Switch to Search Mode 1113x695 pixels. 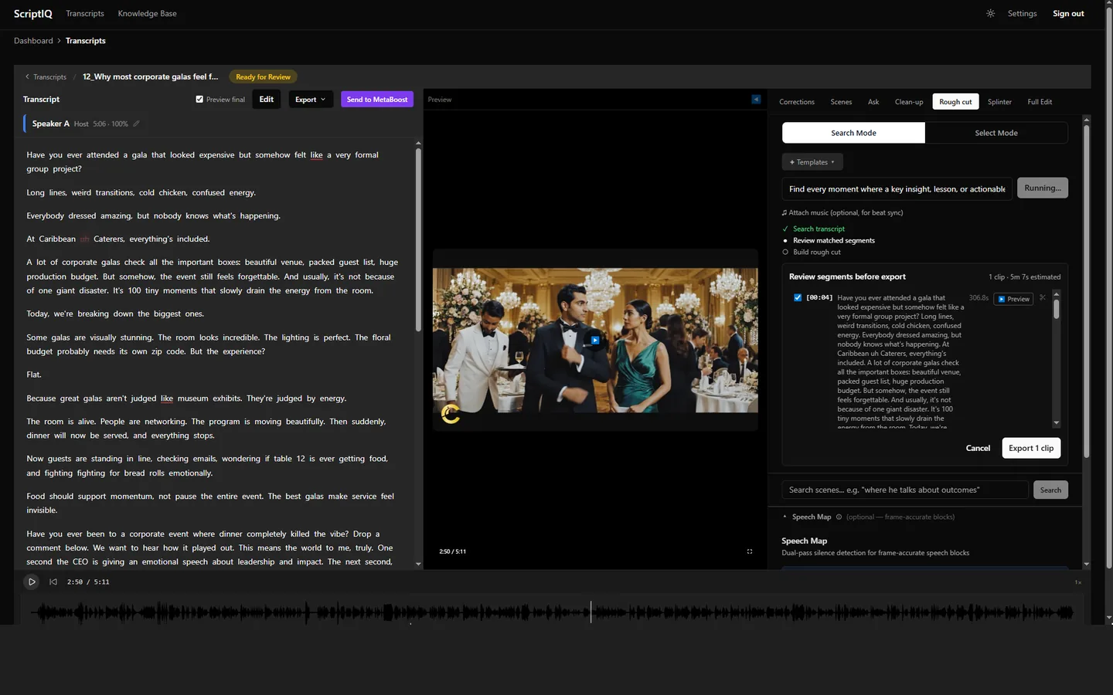click(853, 133)
